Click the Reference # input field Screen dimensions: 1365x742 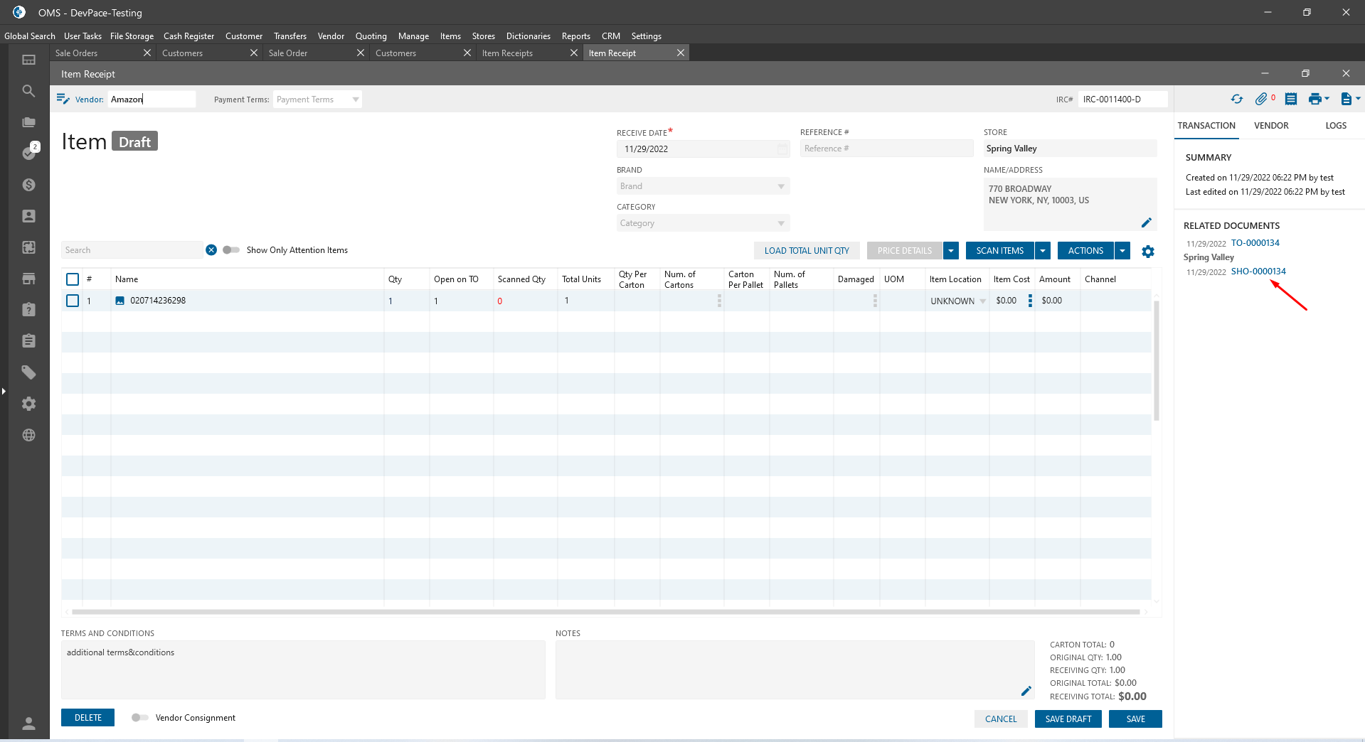point(886,149)
